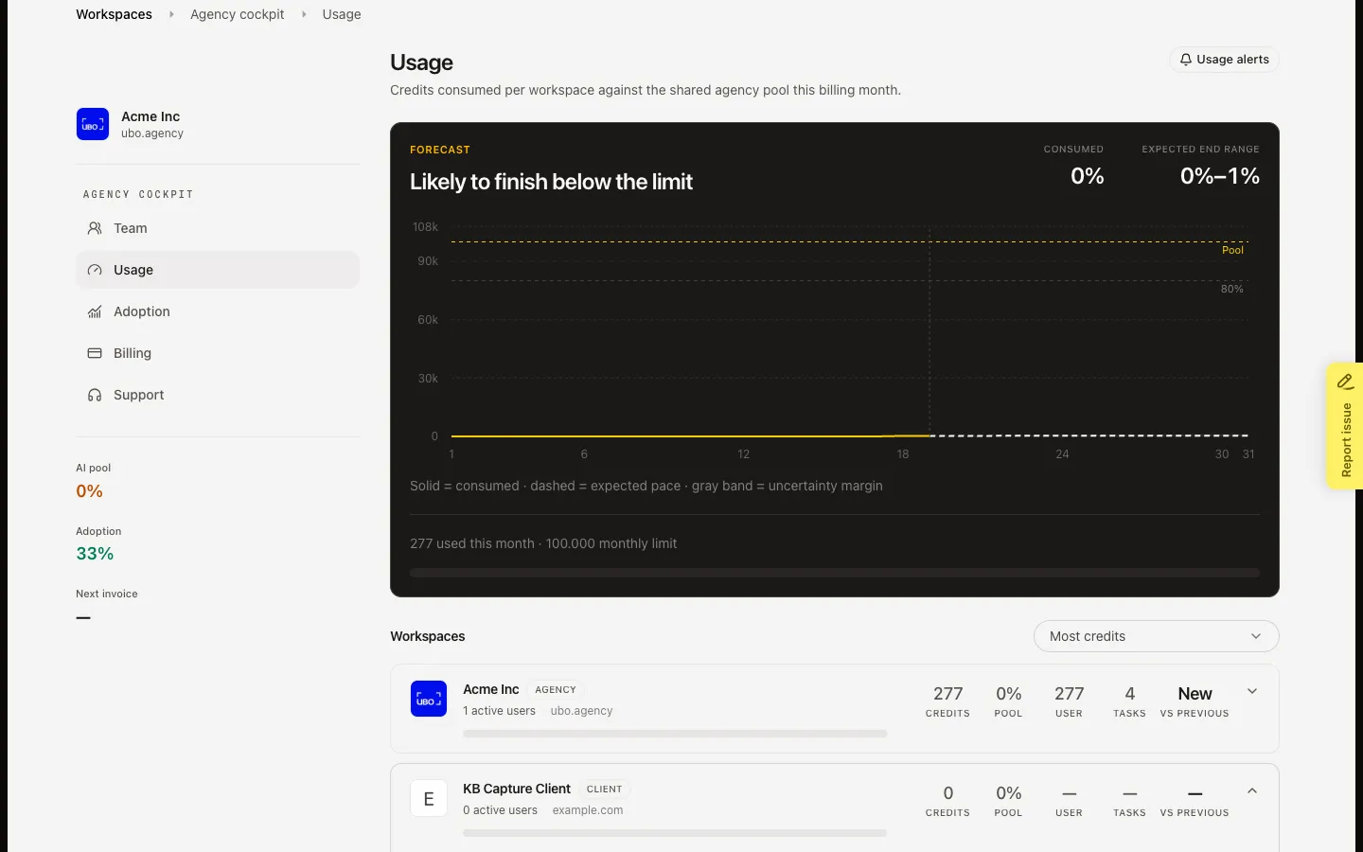Click the Acme Inc logo in sidebar
The height and width of the screenshot is (852, 1363).
pyautogui.click(x=93, y=124)
